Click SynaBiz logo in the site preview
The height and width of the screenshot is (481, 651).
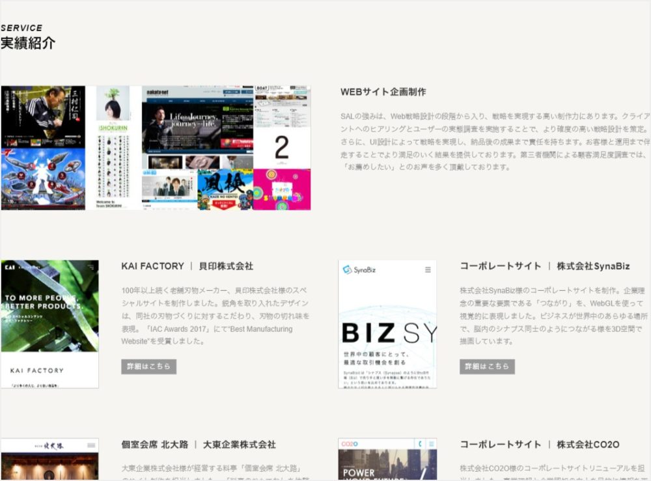pyautogui.click(x=359, y=269)
